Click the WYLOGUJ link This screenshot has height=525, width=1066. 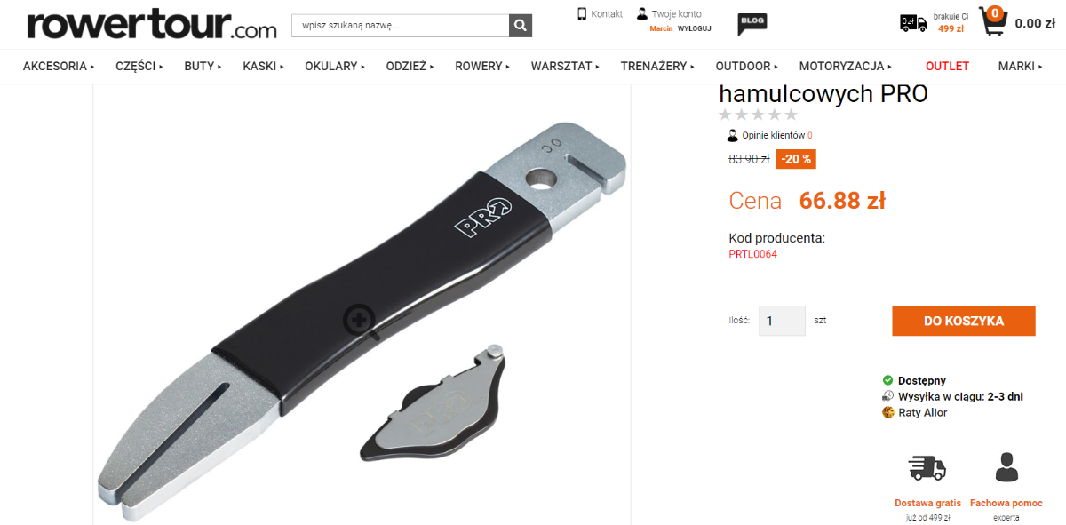[695, 28]
